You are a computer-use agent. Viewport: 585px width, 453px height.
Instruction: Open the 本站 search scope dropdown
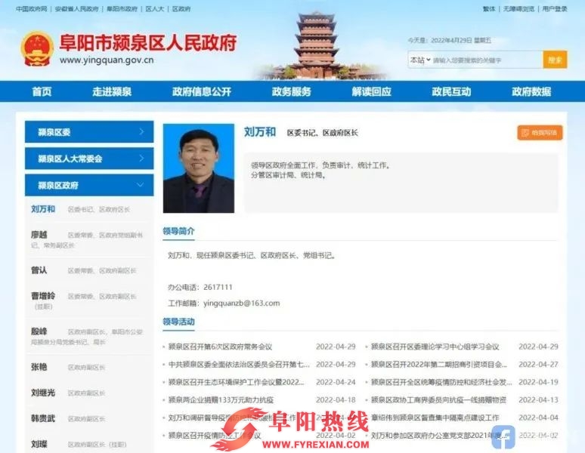[418, 60]
